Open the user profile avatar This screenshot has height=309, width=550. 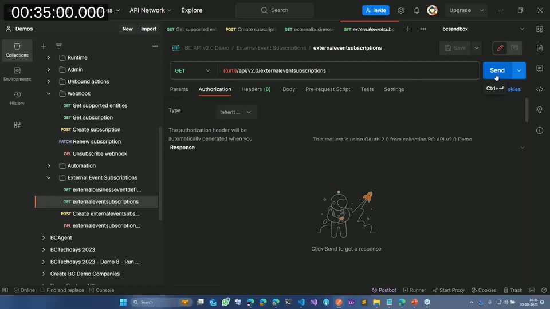click(x=432, y=10)
